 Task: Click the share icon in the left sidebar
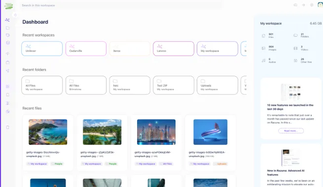[x=7, y=71]
